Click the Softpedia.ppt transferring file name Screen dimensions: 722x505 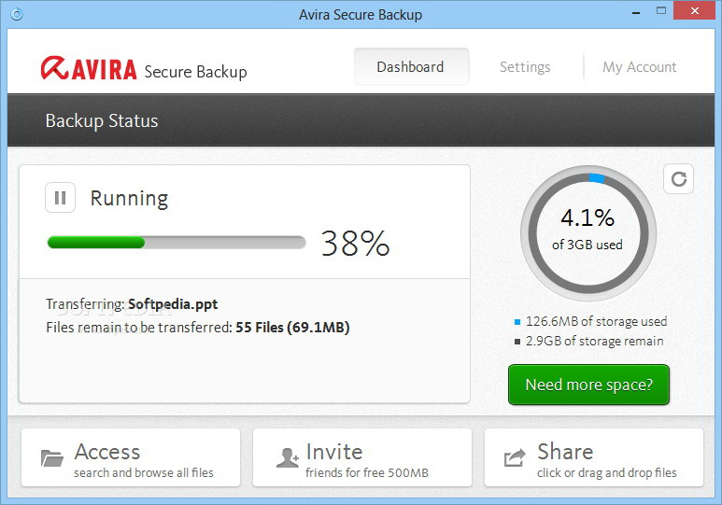coord(173,304)
